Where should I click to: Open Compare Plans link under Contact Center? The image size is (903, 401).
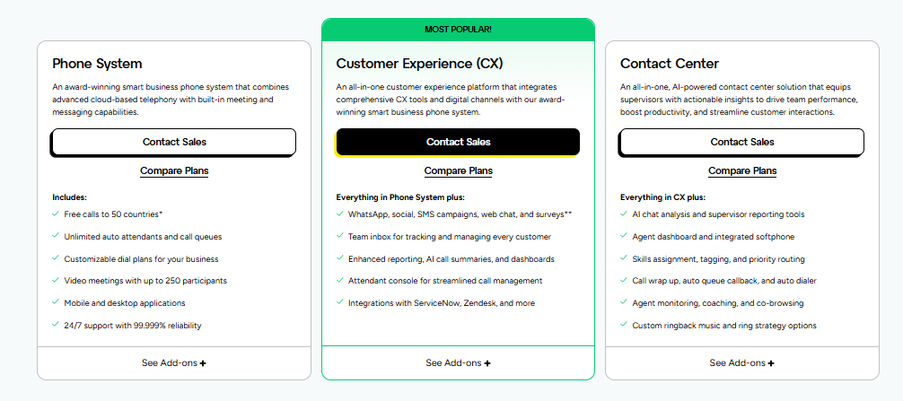pyautogui.click(x=742, y=170)
